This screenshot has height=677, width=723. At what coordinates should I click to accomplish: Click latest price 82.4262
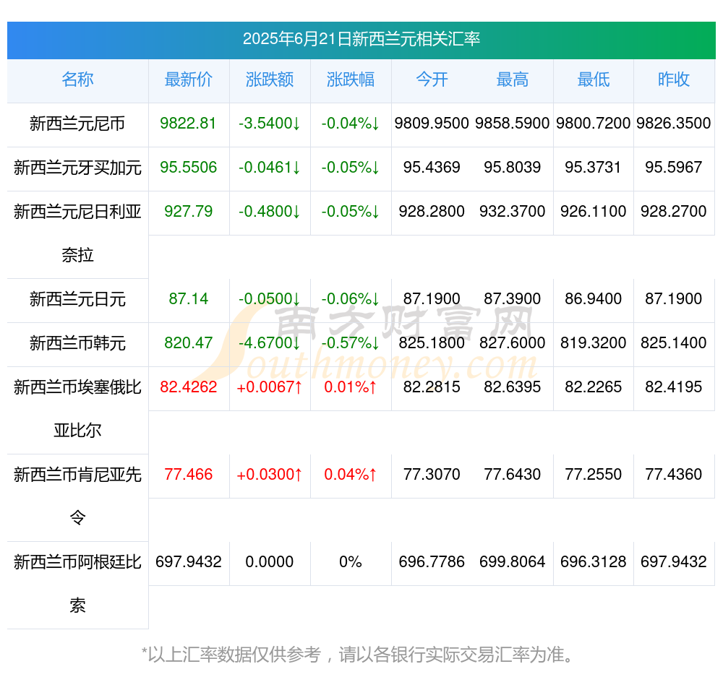point(188,387)
